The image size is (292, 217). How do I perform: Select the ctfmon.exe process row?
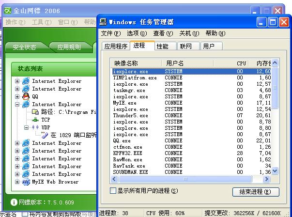pyautogui.click(x=191, y=147)
